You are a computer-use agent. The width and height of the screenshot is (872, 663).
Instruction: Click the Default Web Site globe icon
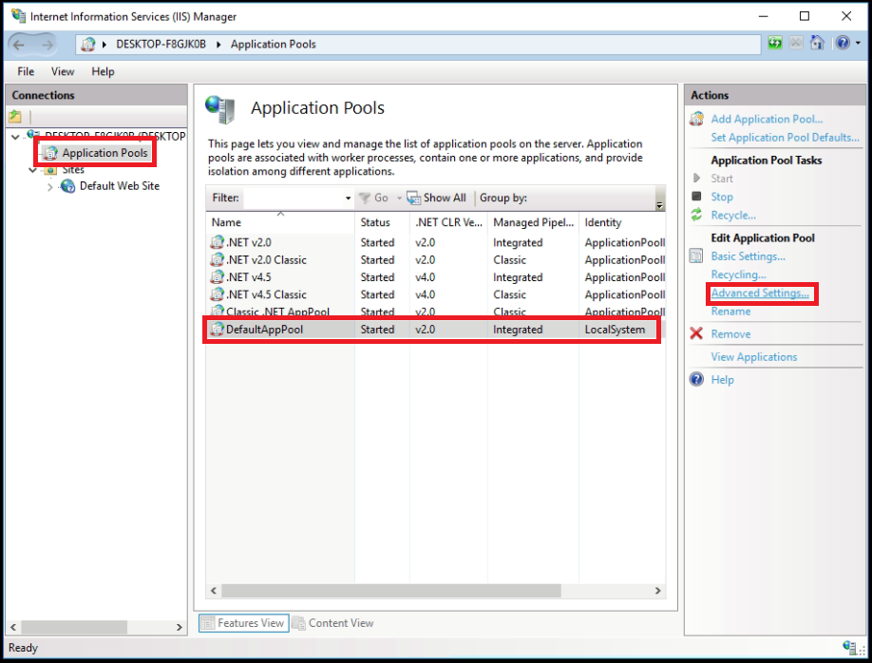(67, 186)
